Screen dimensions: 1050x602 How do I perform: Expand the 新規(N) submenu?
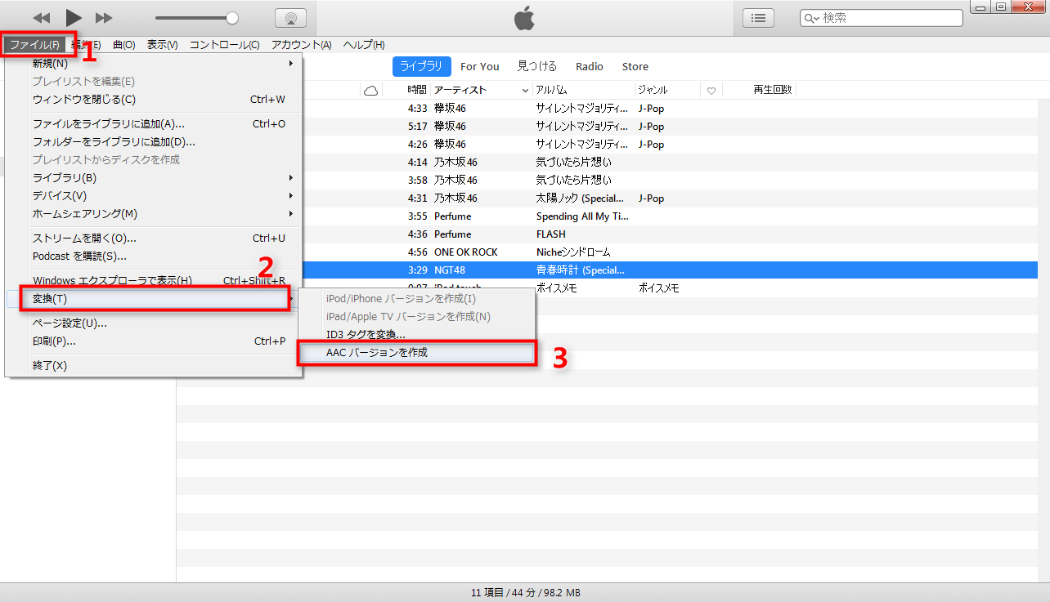(154, 64)
